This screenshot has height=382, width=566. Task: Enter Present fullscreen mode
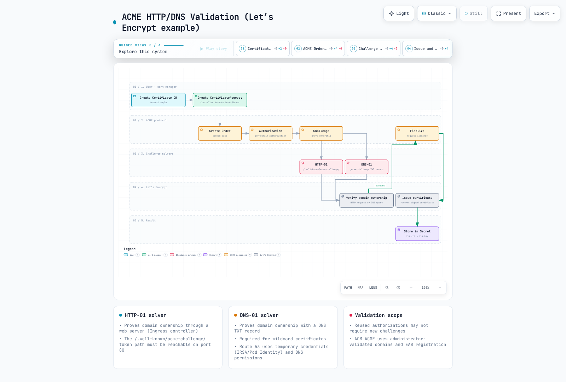[508, 13]
